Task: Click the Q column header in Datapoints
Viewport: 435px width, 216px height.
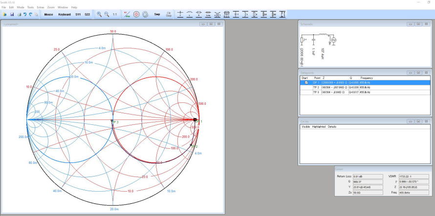Action: [x=350, y=78]
